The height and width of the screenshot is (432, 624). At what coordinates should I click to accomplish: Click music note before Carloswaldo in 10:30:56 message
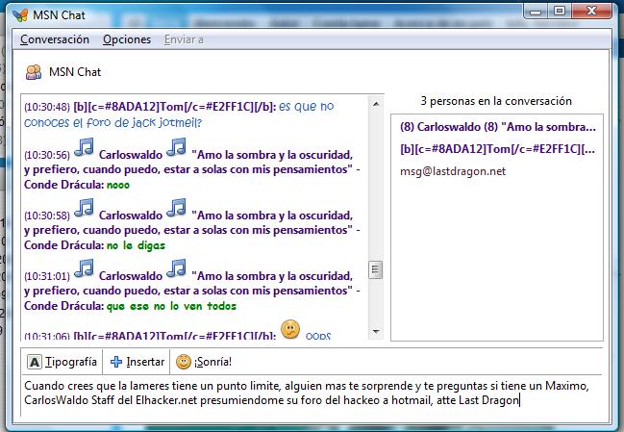click(84, 147)
